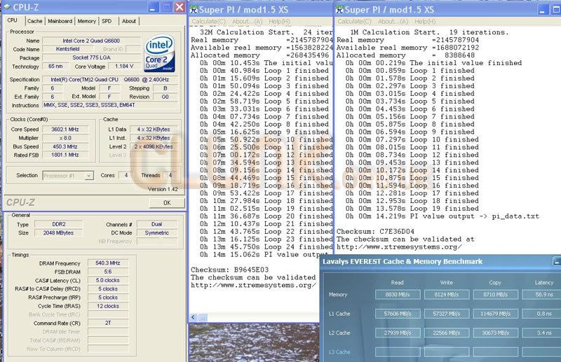The width and height of the screenshot is (561, 362).
Task: Open Help menu in 32M Super PI window
Action: 279,22
